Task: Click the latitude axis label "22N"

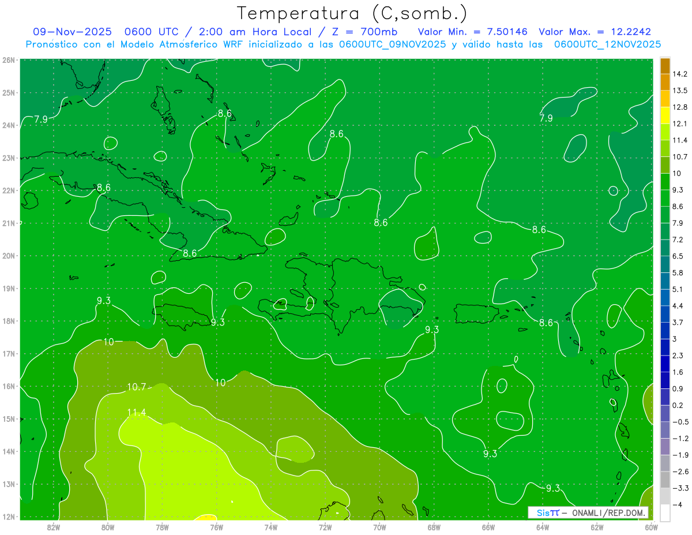Action: pyautogui.click(x=9, y=190)
